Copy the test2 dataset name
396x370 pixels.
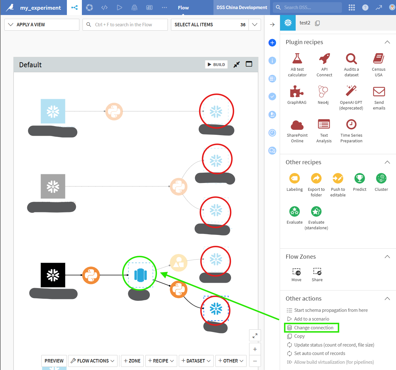pos(317,23)
